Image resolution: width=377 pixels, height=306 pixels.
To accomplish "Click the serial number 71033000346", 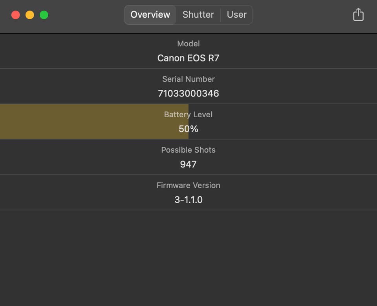I will pos(188,93).
